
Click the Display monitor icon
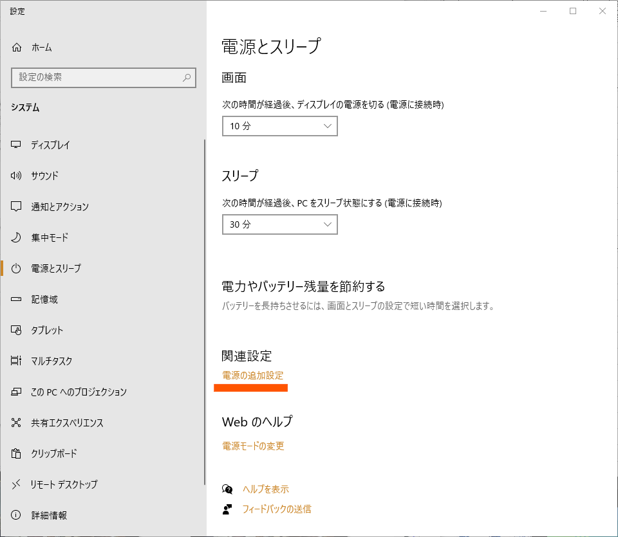click(17, 145)
